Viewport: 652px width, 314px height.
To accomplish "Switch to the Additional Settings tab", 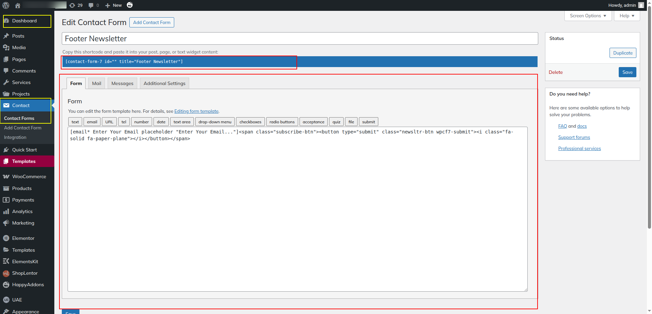I will 164,83.
